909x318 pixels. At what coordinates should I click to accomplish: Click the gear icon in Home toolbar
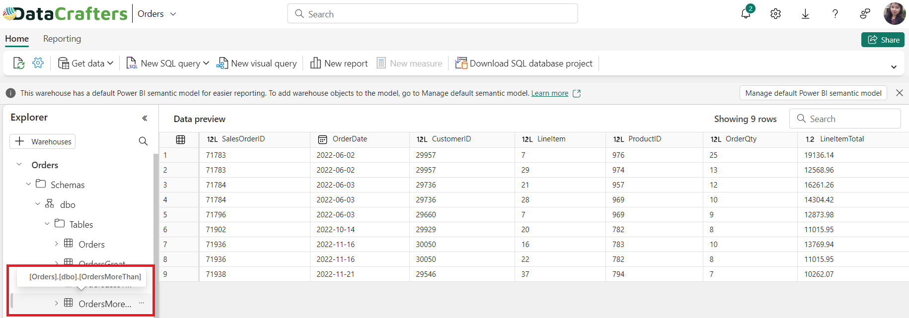[x=38, y=63]
